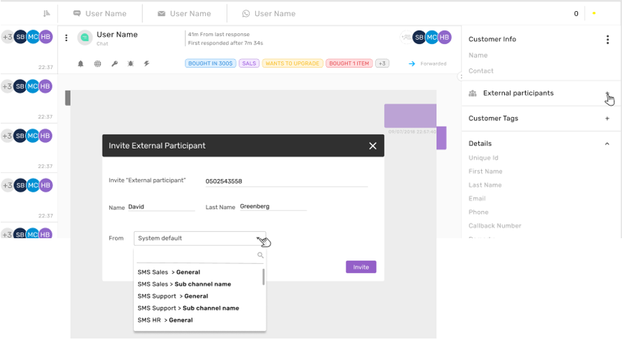
Task: Click the add agent icon in header
Action: point(406,37)
